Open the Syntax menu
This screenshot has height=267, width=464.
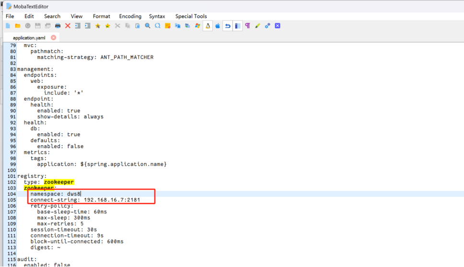coord(157,16)
